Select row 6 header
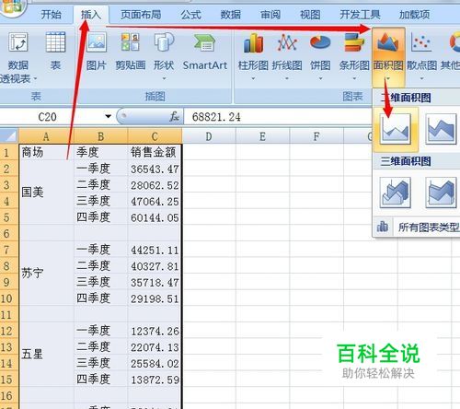460x409 pixels. click(x=9, y=233)
